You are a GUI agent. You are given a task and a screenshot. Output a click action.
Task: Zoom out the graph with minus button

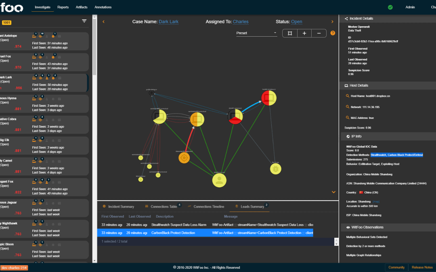coord(319,33)
